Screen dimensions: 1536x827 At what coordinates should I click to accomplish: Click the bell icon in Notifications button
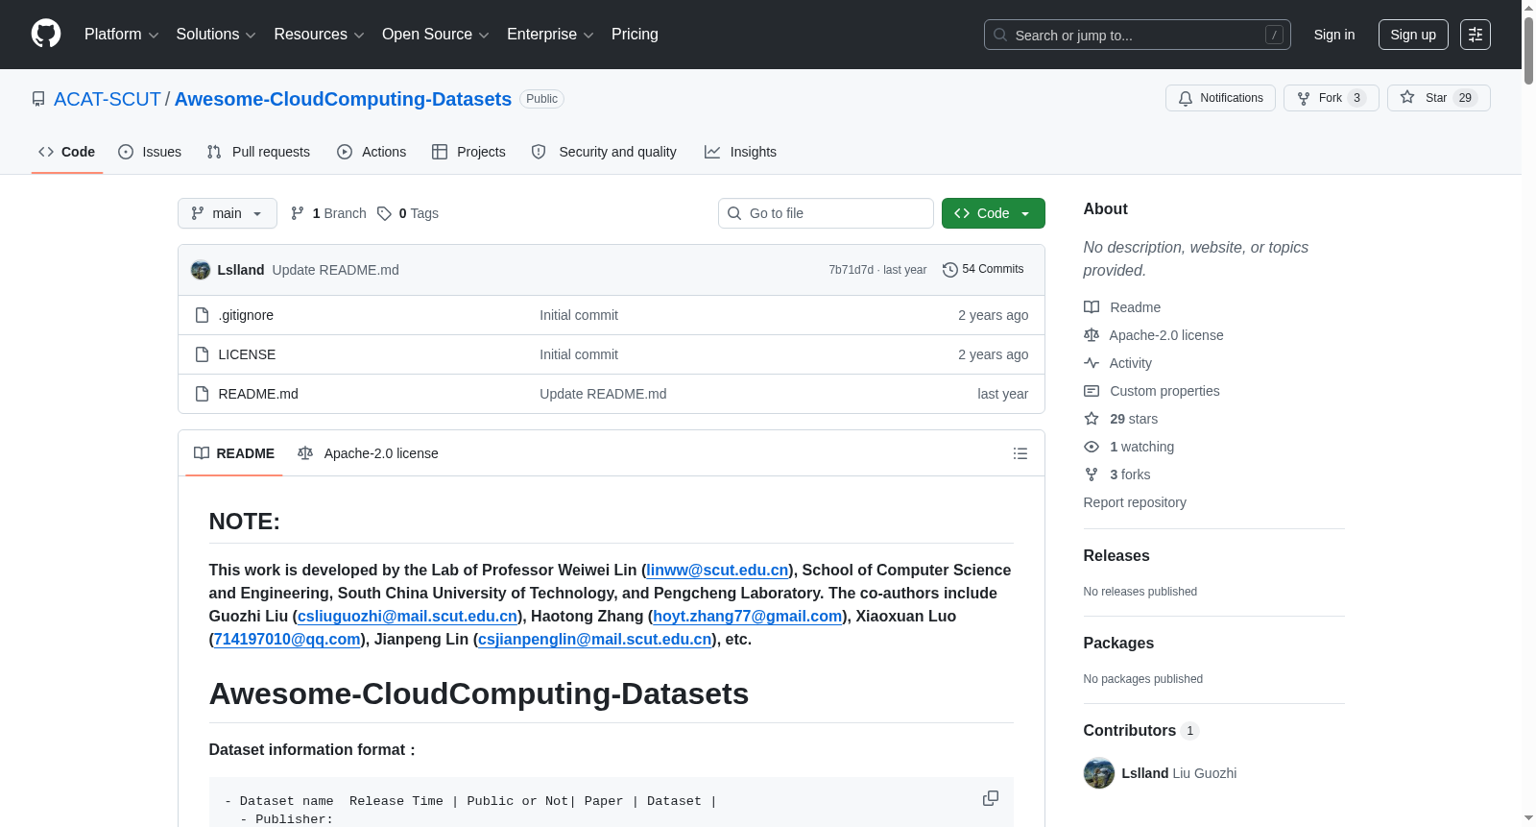(x=1186, y=98)
